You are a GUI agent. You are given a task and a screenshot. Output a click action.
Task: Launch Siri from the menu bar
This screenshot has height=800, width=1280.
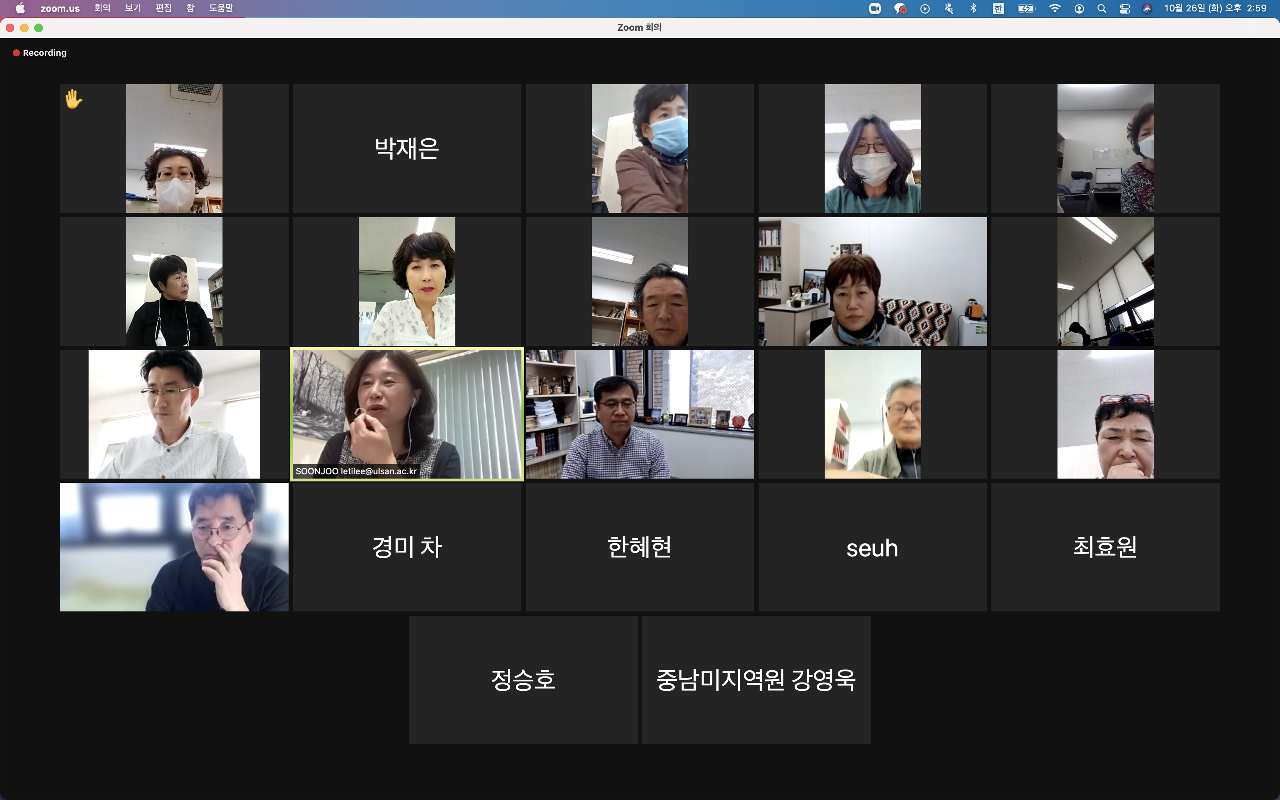1147,9
